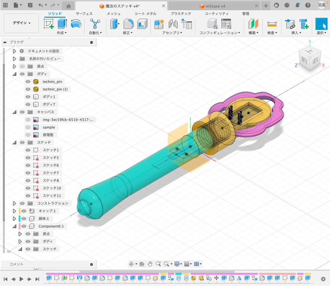Click the Pan hand navigation icon
Image resolution: width=330 pixels, height=286 pixels.
click(x=150, y=264)
